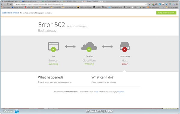Click the What can I do? heading
Image resolution: width=180 pixels, height=114 pixels.
(x=102, y=77)
